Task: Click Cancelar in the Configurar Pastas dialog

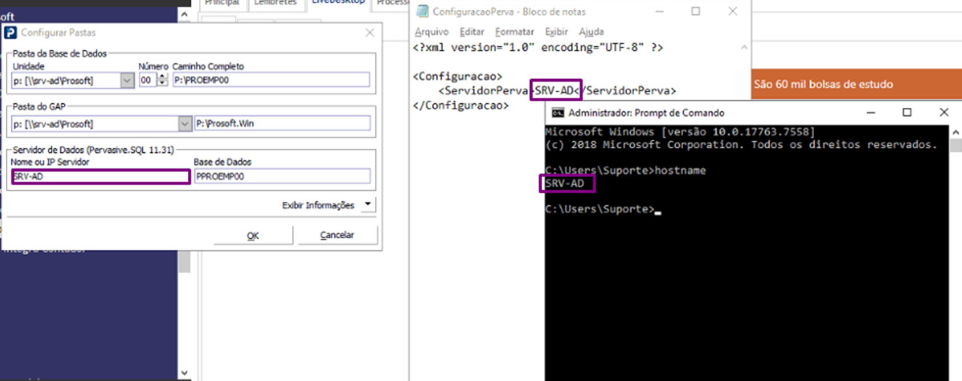Action: point(337,235)
